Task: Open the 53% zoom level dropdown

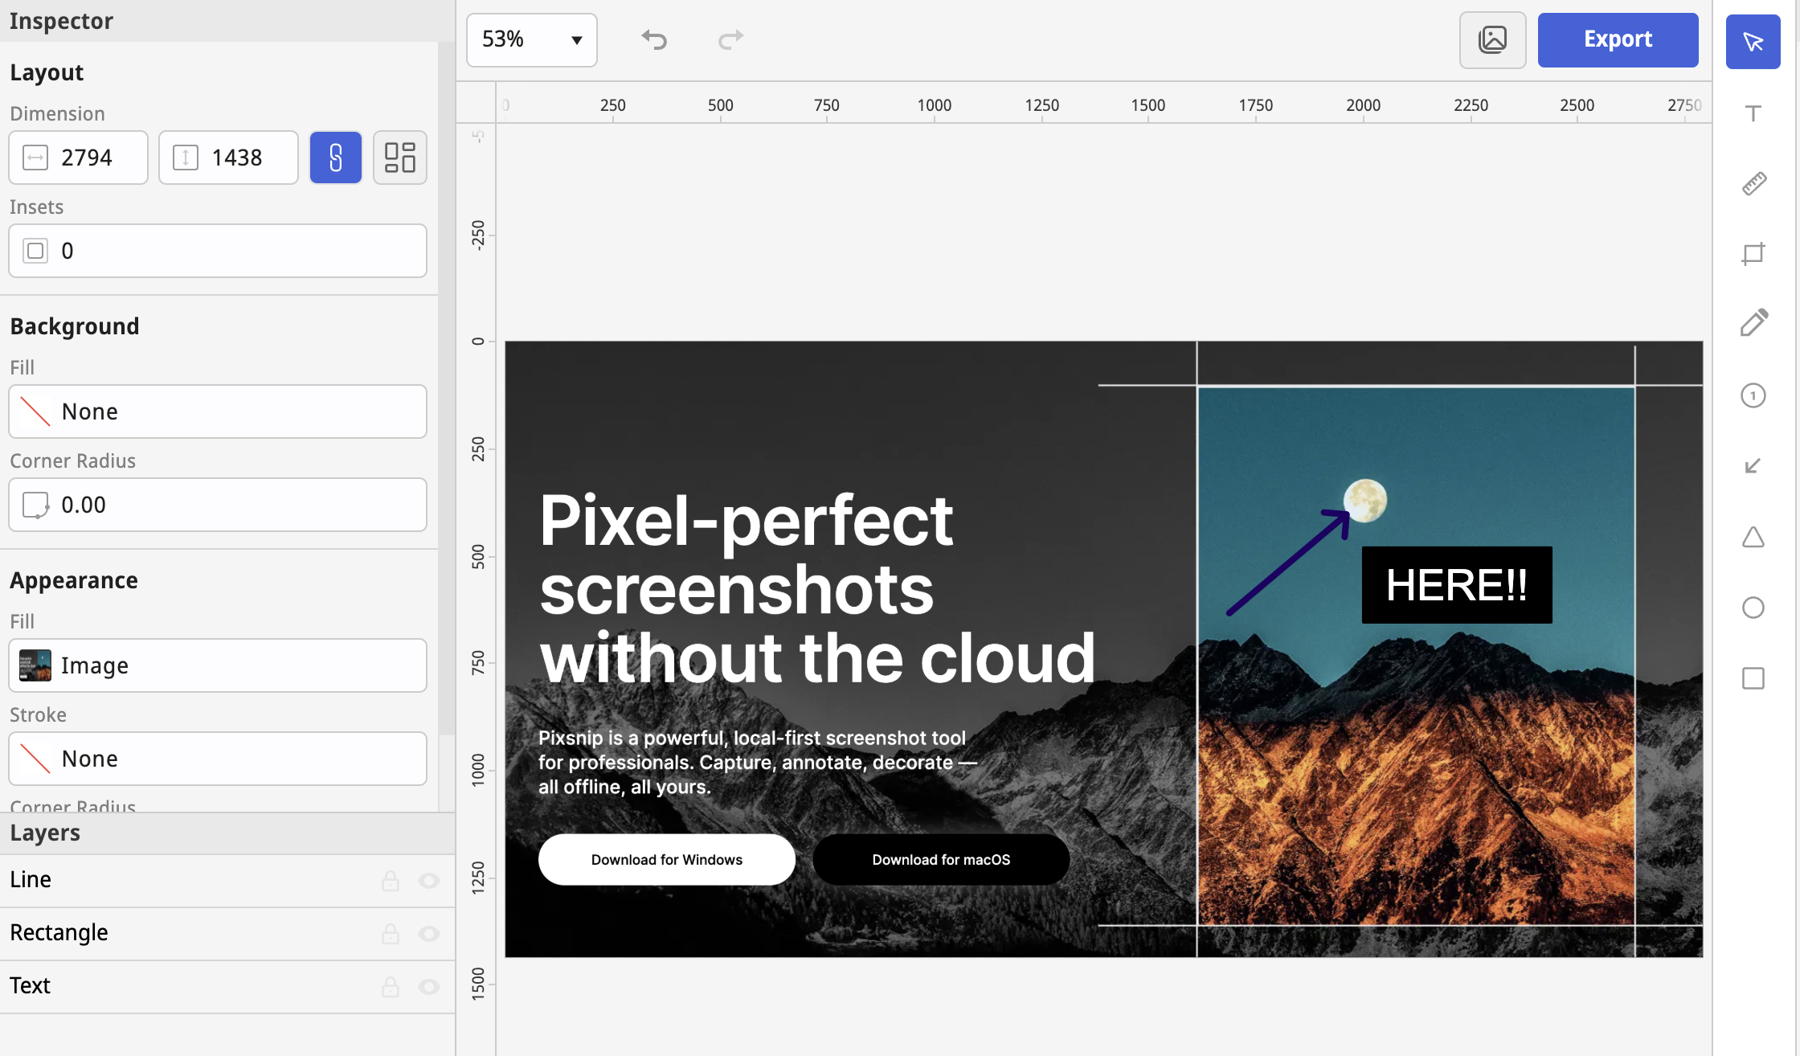Action: (532, 39)
